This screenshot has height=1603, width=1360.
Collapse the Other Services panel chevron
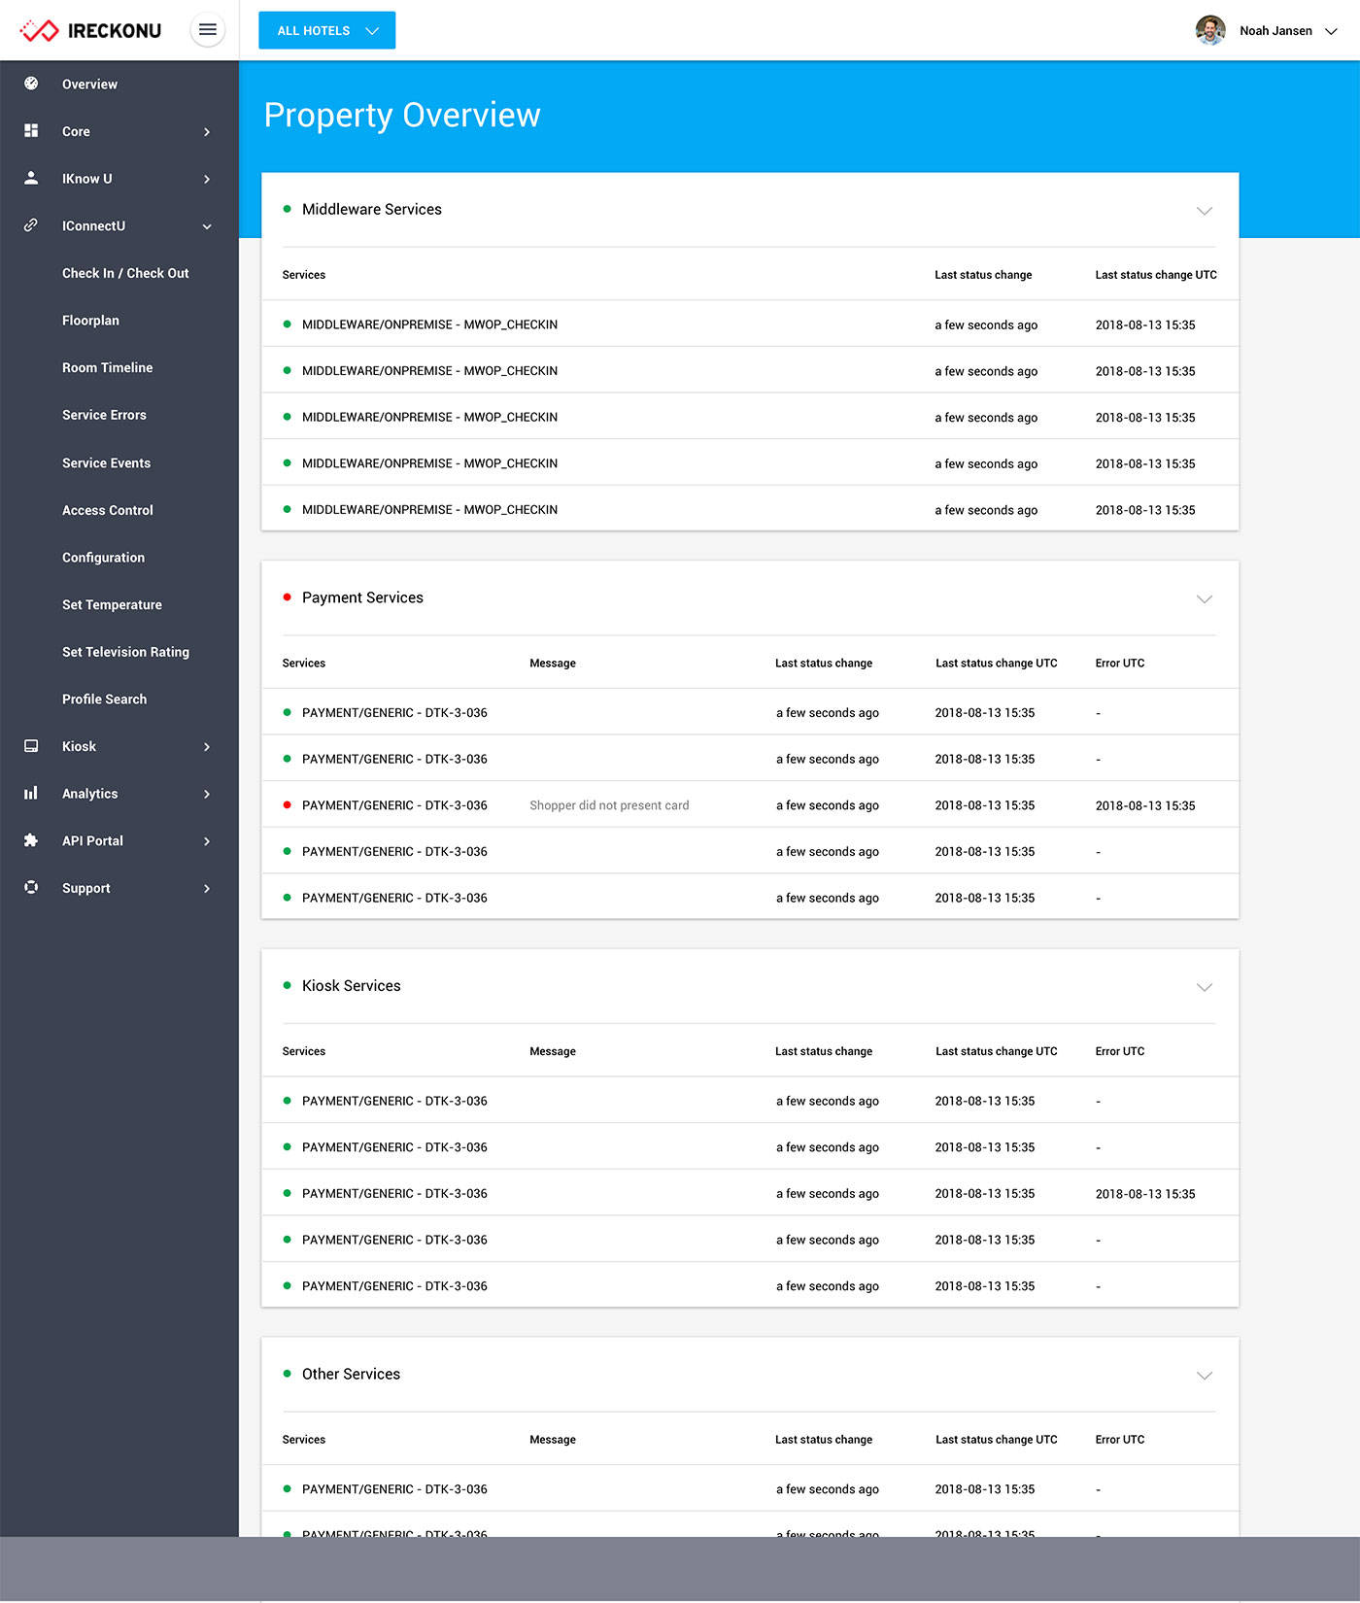[1205, 1376]
